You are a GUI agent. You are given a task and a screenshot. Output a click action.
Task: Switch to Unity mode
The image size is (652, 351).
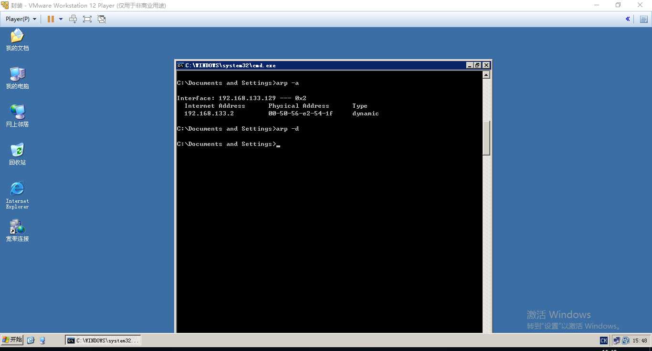pos(101,19)
